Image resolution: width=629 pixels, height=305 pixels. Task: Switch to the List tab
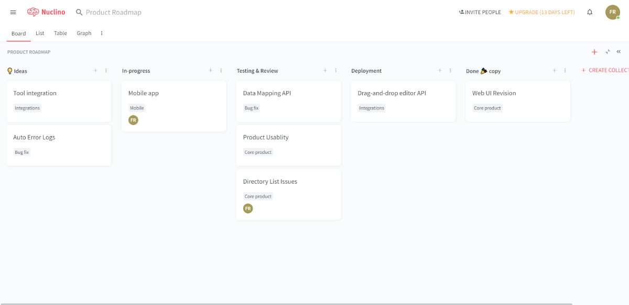[40, 33]
